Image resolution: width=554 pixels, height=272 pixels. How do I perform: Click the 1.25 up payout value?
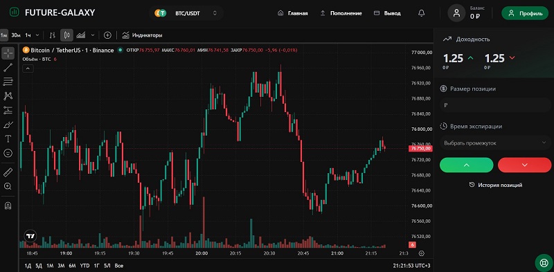454,58
